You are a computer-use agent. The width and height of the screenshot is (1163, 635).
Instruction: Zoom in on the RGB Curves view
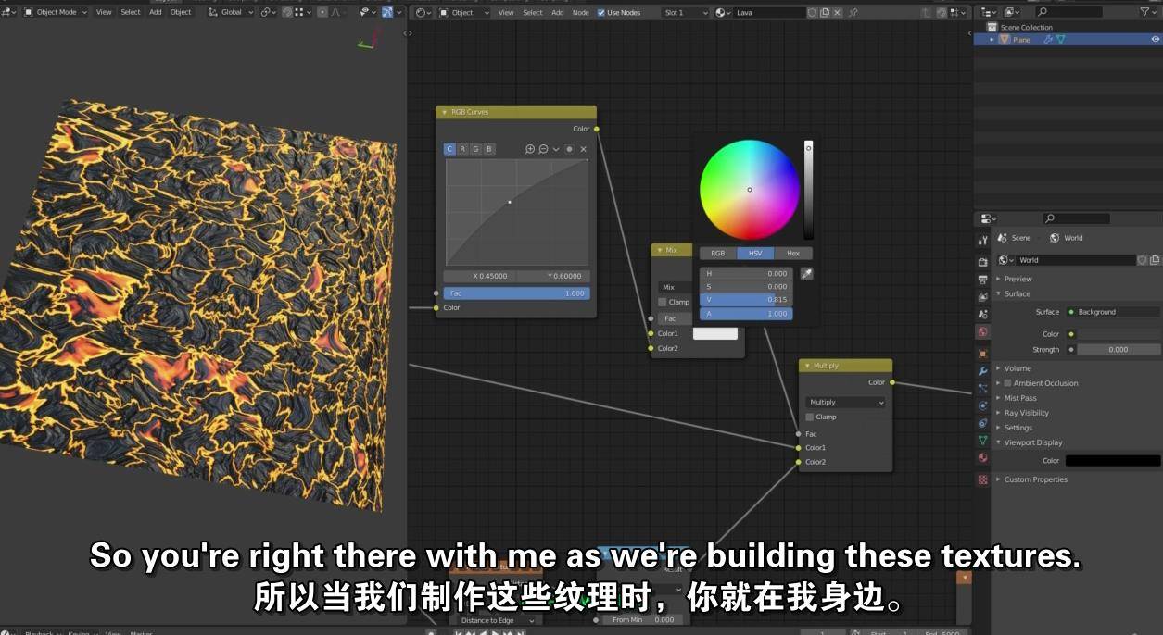coord(530,149)
